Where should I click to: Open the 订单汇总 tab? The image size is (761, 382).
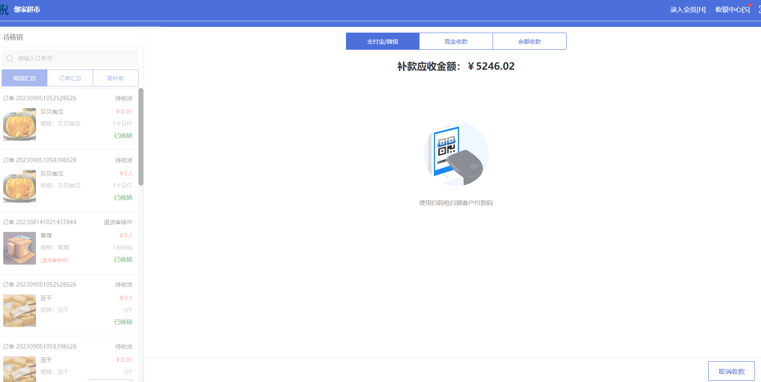tap(70, 78)
